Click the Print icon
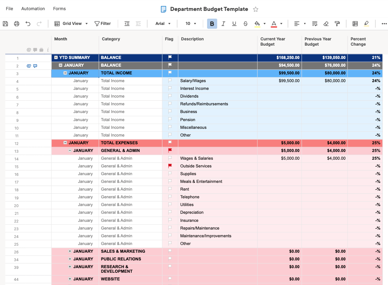Image resolution: width=388 pixels, height=285 pixels. 17,24
